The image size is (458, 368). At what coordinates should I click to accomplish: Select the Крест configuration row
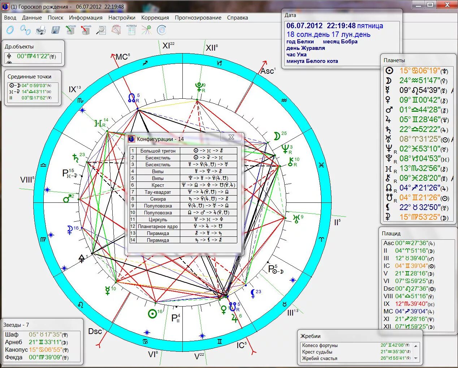point(183,185)
